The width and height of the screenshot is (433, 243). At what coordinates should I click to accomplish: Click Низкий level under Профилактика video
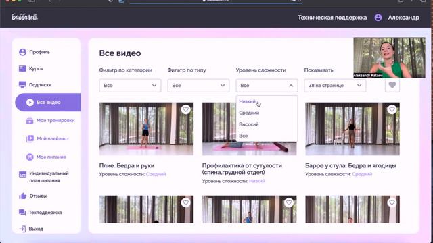[x=257, y=181]
